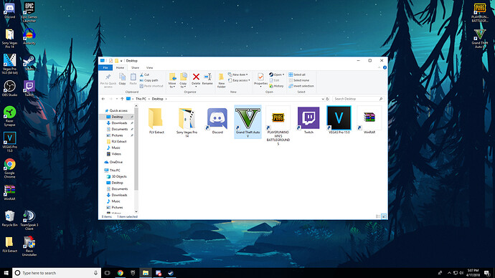
Task: Click the Rename icon in Organize group
Action: [x=207, y=79]
